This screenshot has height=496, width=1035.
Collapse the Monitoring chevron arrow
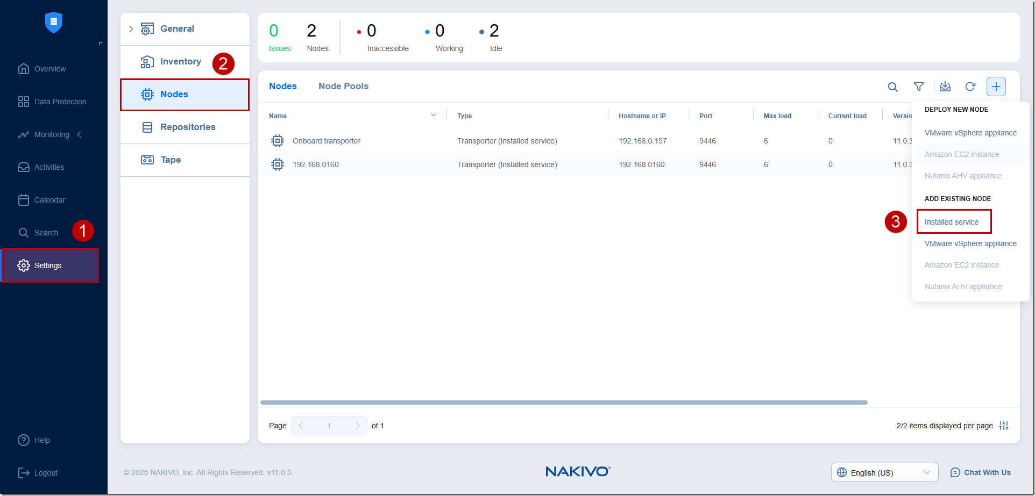point(79,134)
